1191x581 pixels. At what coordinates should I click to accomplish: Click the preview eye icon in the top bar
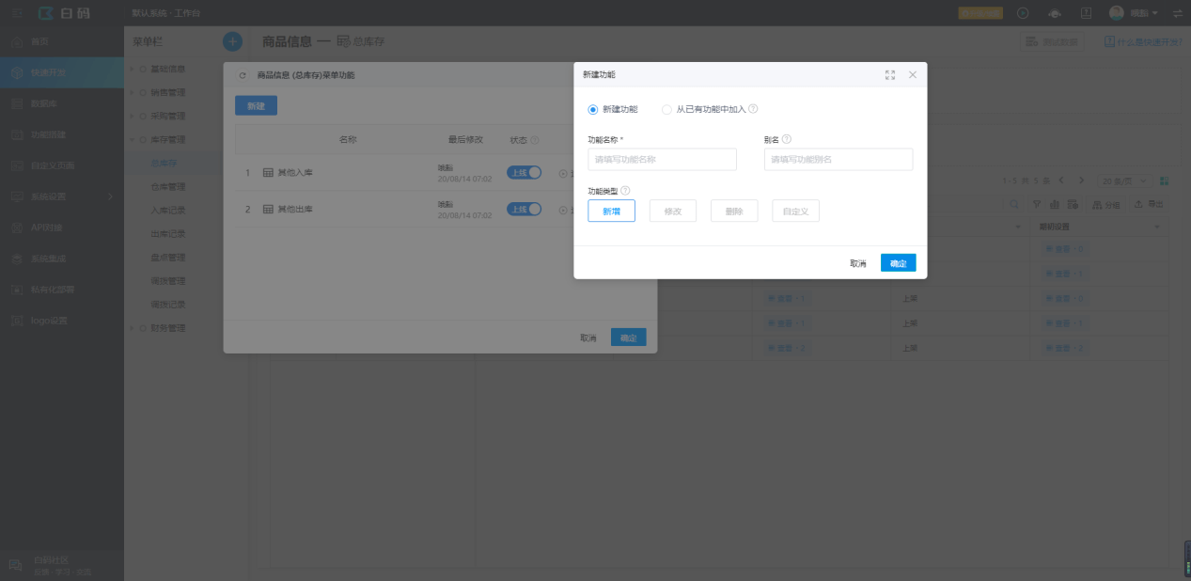(x=1055, y=13)
